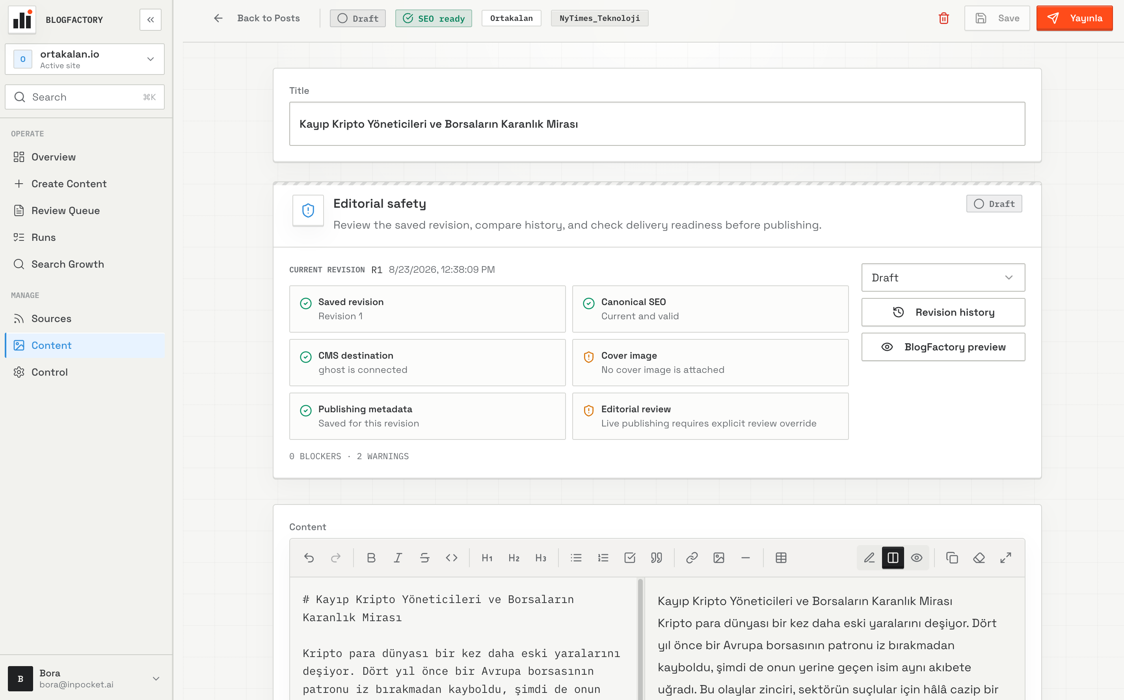Insert a horizontal rule
This screenshot has width=1124, height=700.
coord(745,558)
